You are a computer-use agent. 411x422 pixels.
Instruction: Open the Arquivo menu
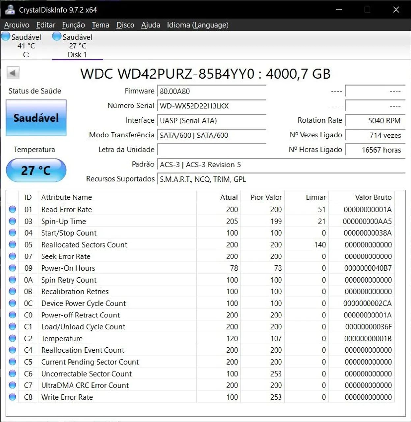16,25
